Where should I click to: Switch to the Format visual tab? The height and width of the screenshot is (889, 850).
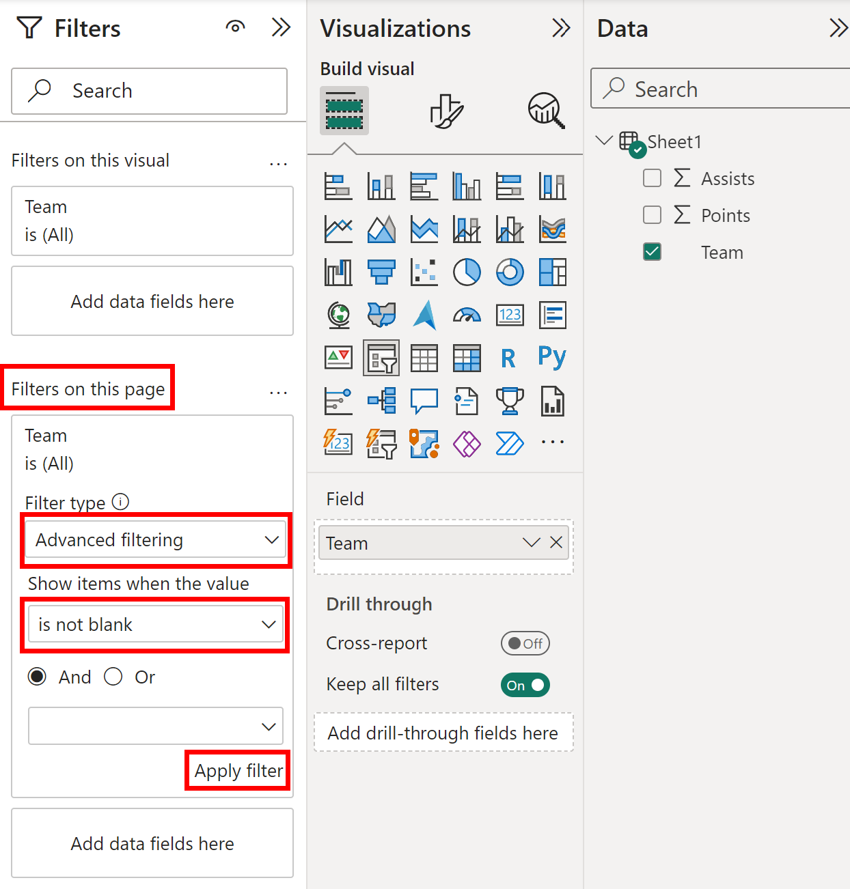(x=445, y=111)
